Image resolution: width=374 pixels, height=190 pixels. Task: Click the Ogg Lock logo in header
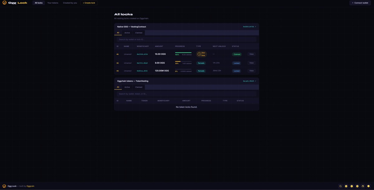pyautogui.click(x=15, y=3)
